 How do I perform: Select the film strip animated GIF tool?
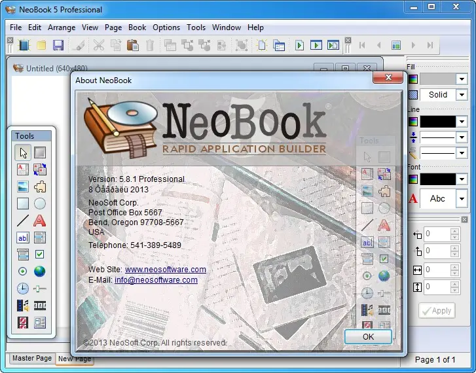[x=40, y=306]
